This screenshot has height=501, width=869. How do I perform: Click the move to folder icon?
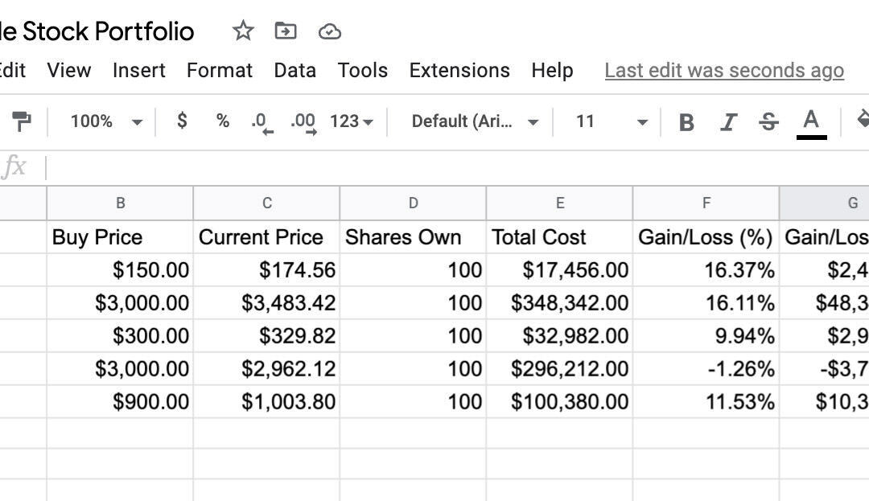click(286, 31)
